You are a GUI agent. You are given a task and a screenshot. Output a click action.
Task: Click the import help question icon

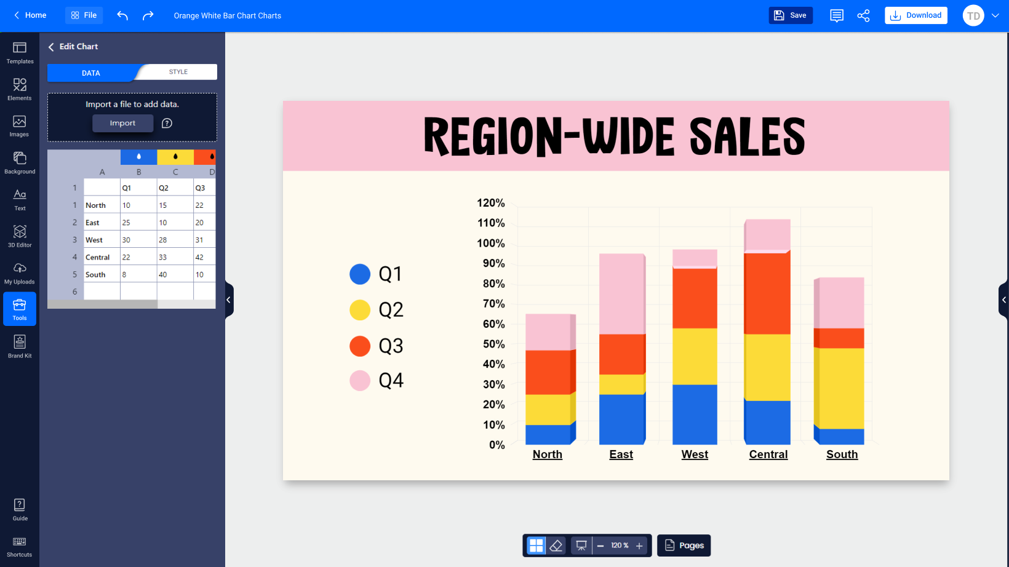(x=167, y=123)
